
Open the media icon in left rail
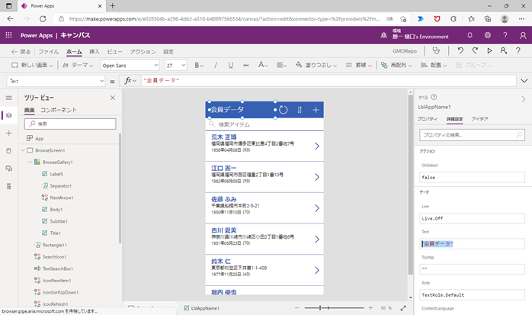point(9,169)
